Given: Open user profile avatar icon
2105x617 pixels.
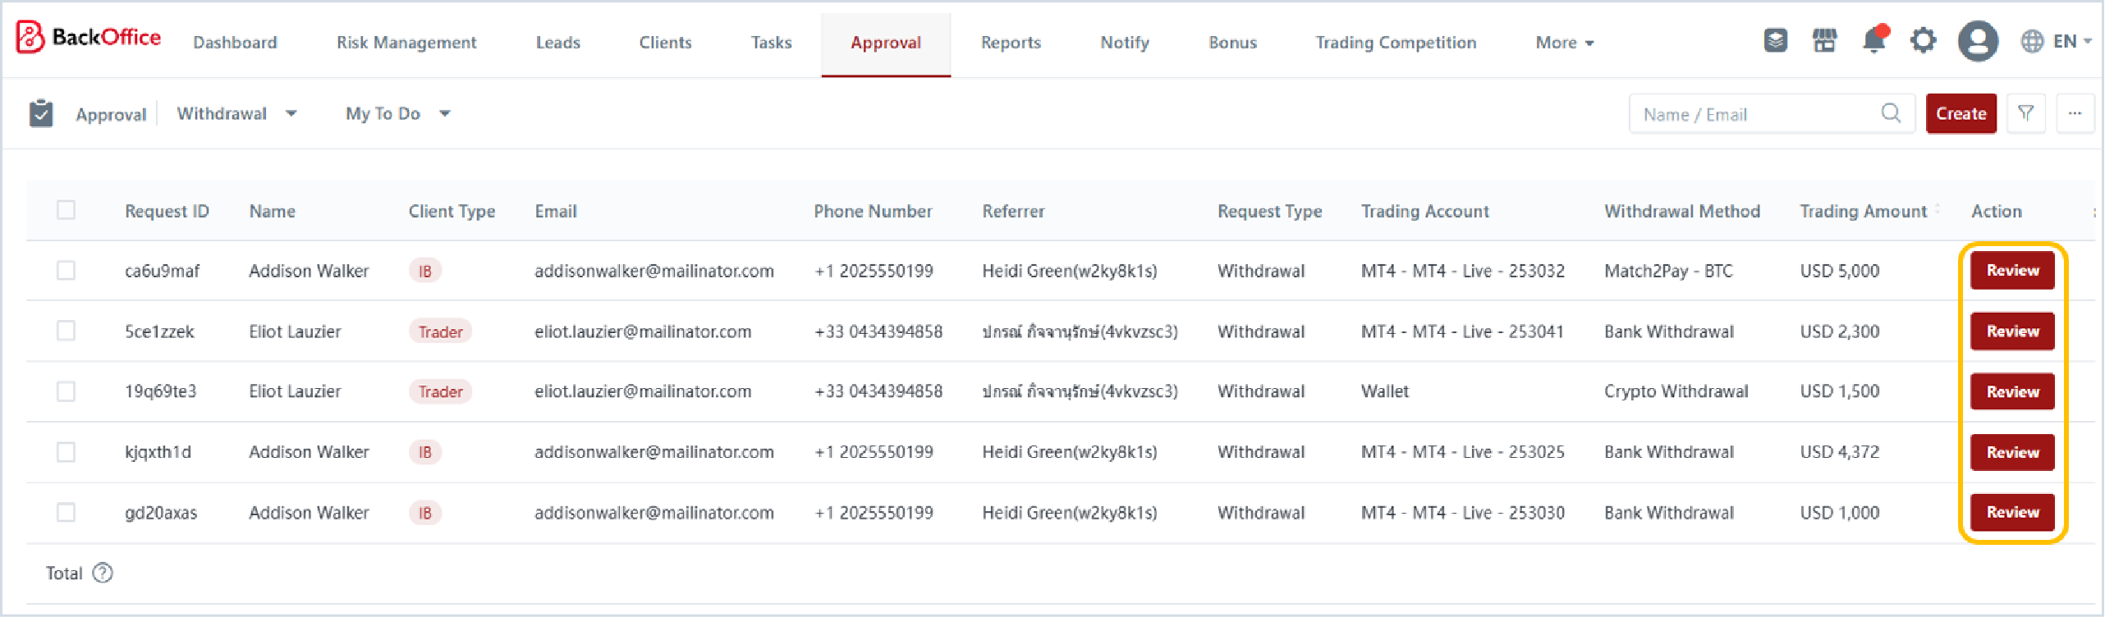Looking at the screenshot, I should point(1978,41).
